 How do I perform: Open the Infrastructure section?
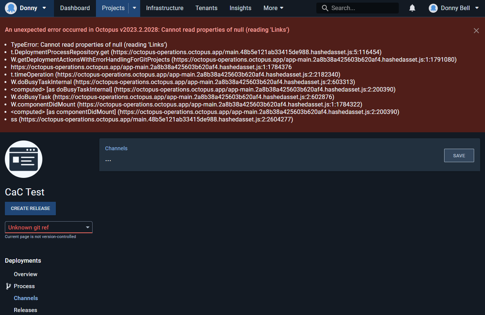pyautogui.click(x=164, y=8)
